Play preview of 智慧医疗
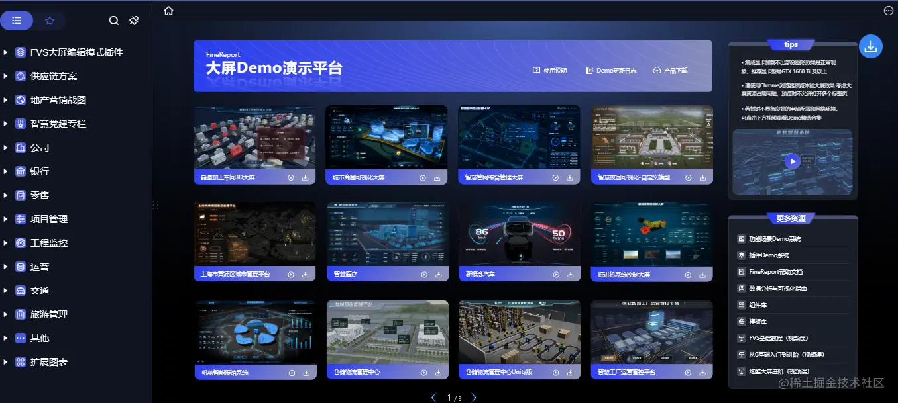This screenshot has width=898, height=403. pyautogui.click(x=423, y=275)
